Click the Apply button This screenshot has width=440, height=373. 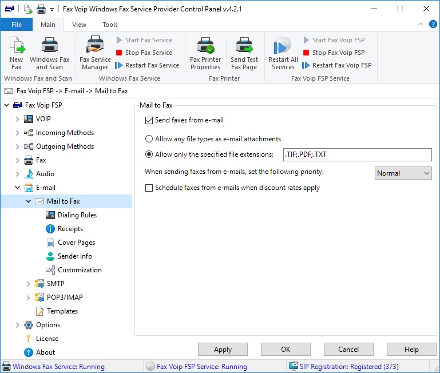click(223, 350)
